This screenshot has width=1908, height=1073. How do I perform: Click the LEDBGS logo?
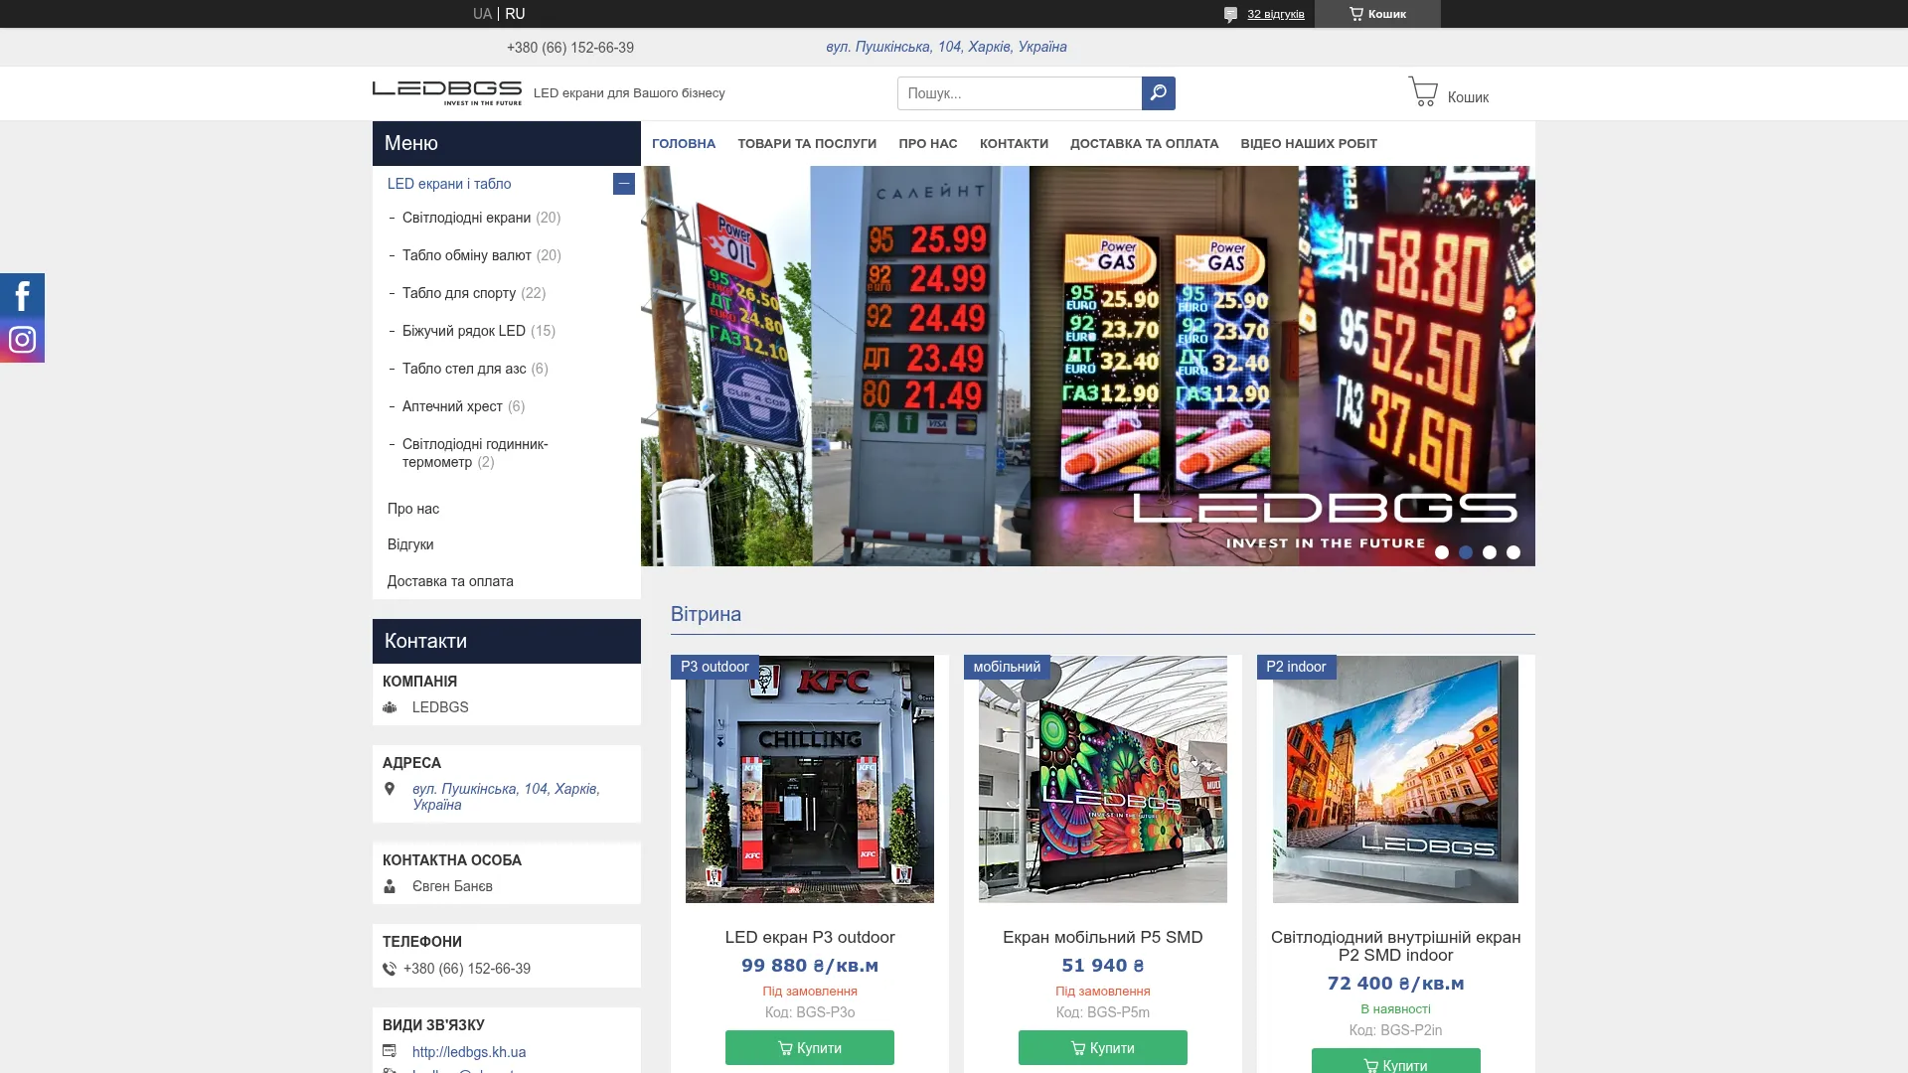pos(447,92)
